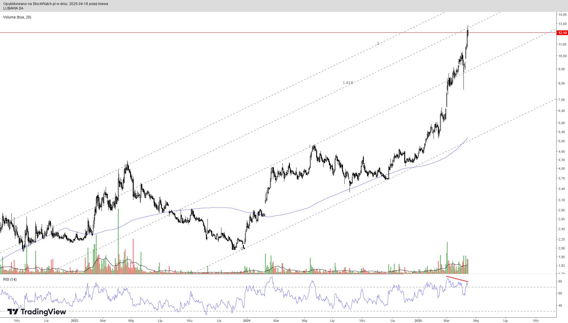Click the TradingView logo

[36, 312]
